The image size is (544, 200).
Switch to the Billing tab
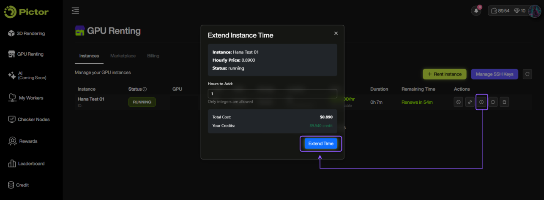click(x=153, y=56)
